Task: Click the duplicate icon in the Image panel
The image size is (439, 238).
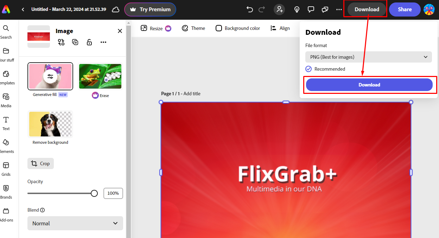Action: pyautogui.click(x=75, y=42)
